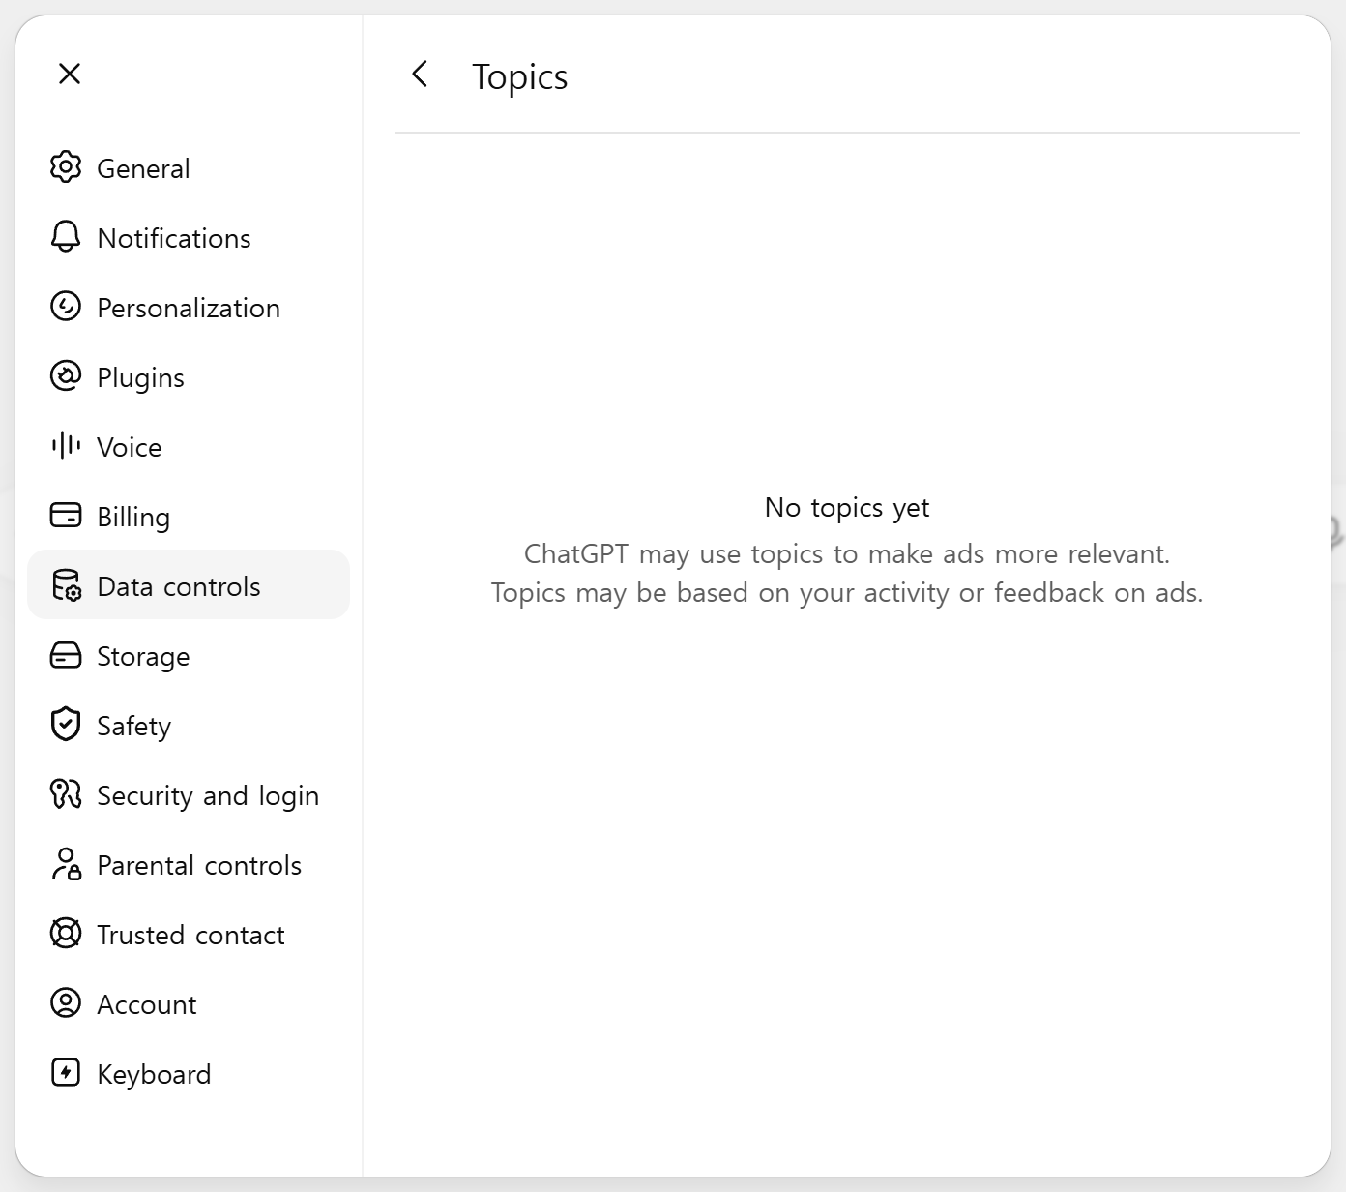The height and width of the screenshot is (1192, 1346).
Task: Open the Notifications settings label
Action: (174, 238)
